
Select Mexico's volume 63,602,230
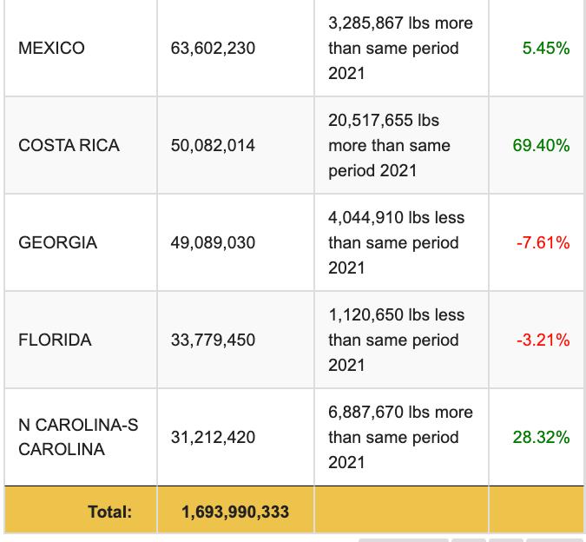pos(213,48)
